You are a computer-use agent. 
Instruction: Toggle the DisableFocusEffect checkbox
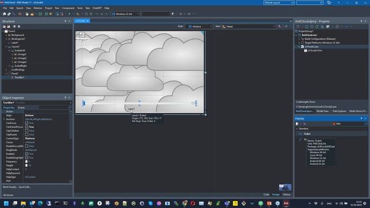pos(27,146)
